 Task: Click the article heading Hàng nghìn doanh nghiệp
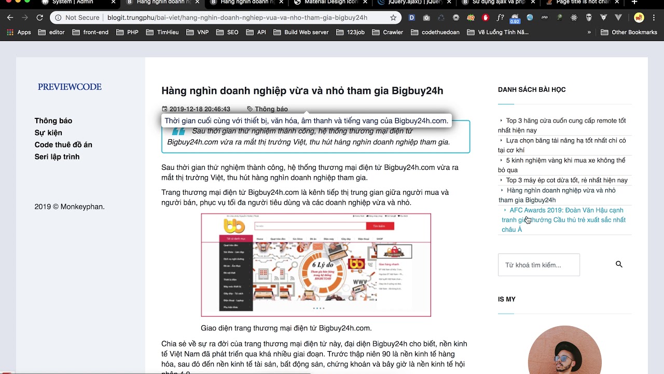point(302,91)
